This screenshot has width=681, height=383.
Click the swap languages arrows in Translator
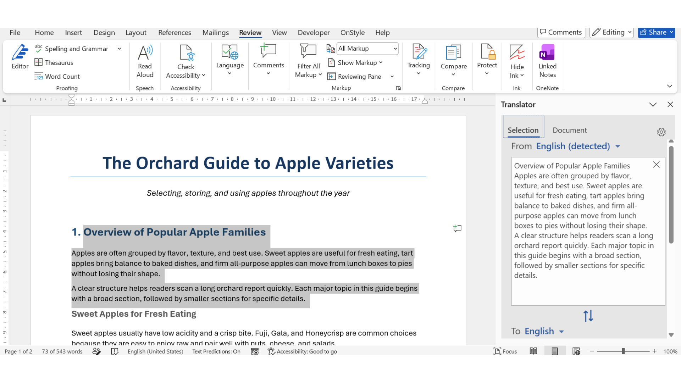click(x=588, y=316)
